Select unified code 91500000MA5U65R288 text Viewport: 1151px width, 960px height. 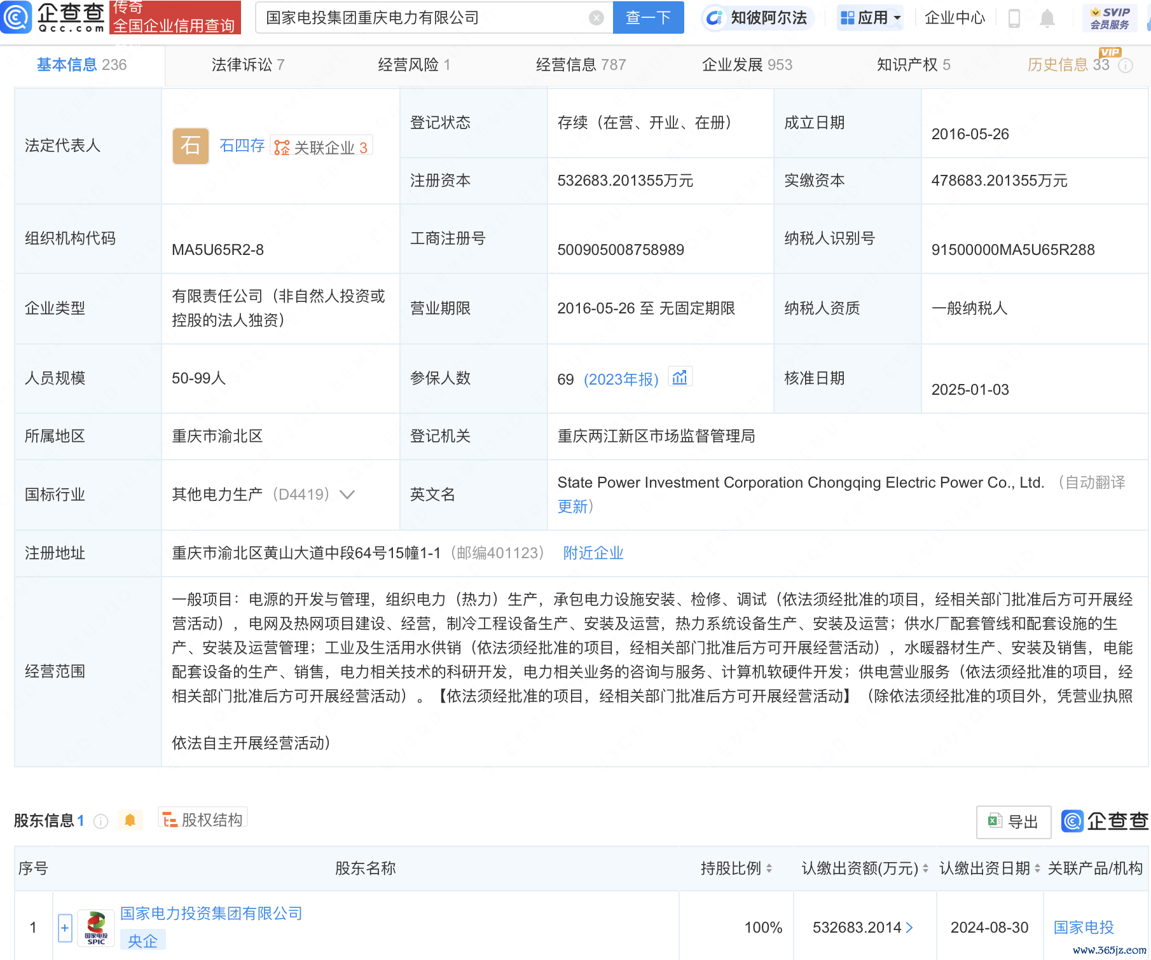tap(1013, 250)
